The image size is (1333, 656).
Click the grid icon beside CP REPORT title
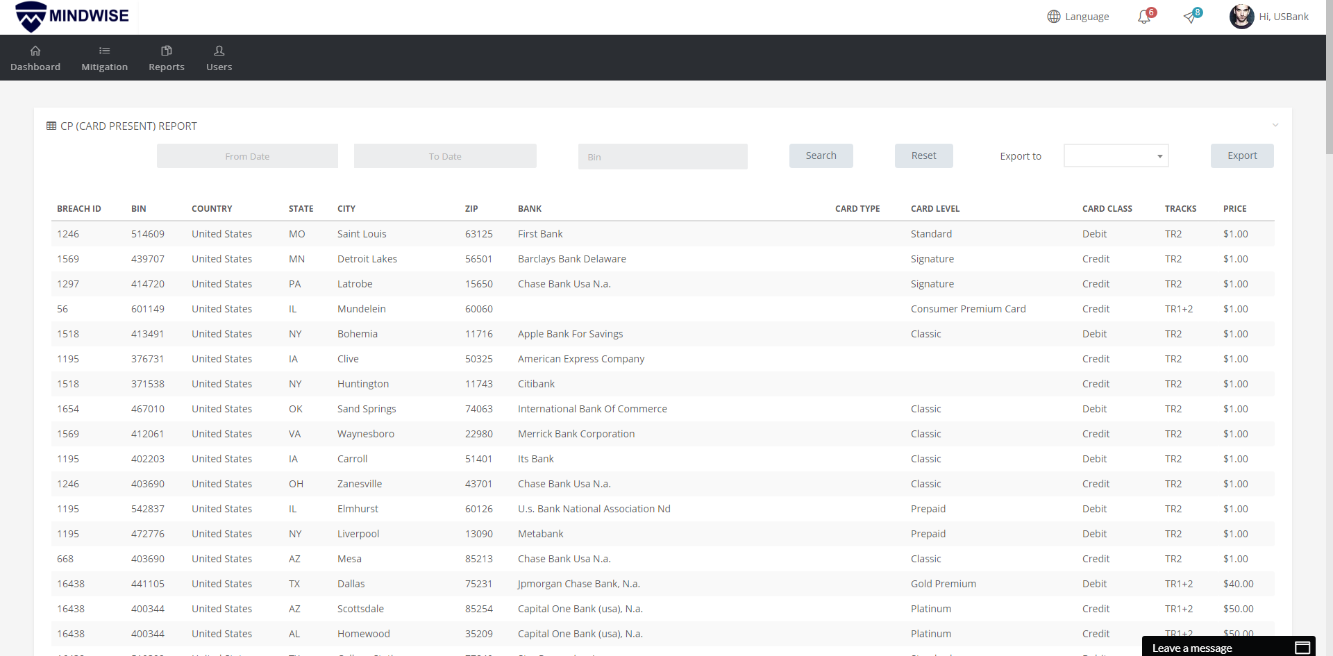[x=51, y=126]
